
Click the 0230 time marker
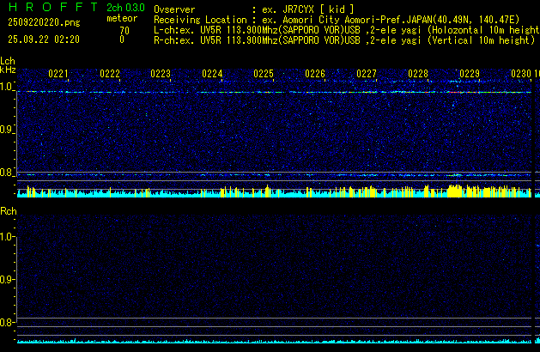pyautogui.click(x=520, y=74)
